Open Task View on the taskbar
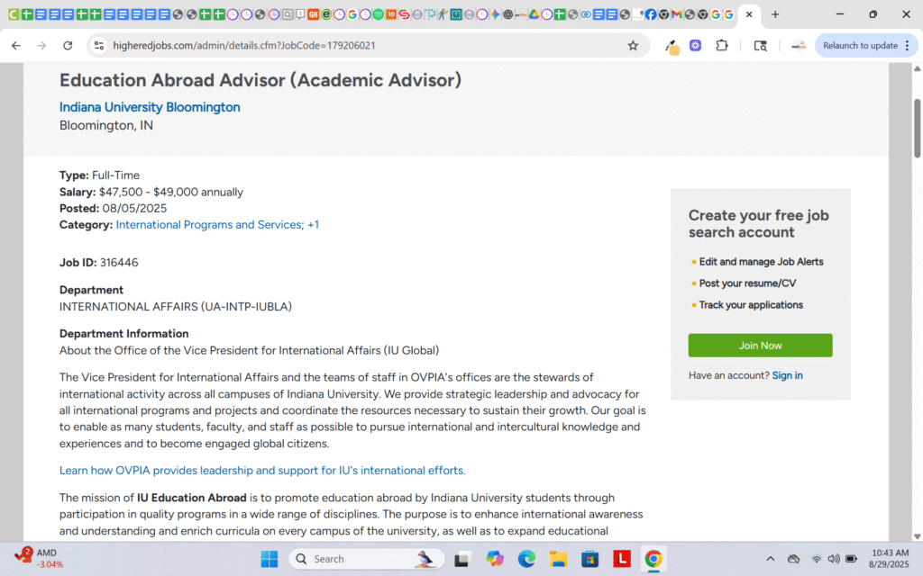 coord(462,559)
